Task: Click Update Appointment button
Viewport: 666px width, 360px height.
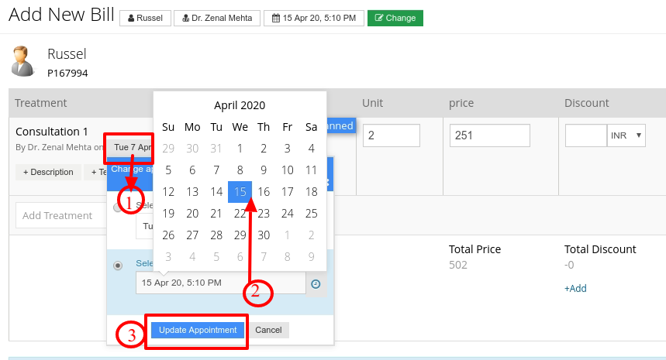Action: click(x=198, y=330)
